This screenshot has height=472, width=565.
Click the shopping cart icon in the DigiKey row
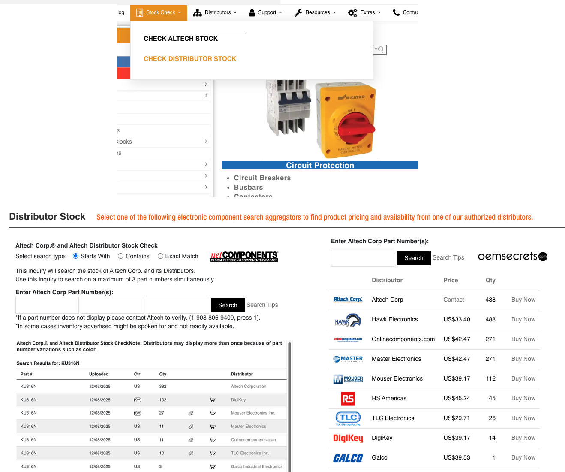213,400
